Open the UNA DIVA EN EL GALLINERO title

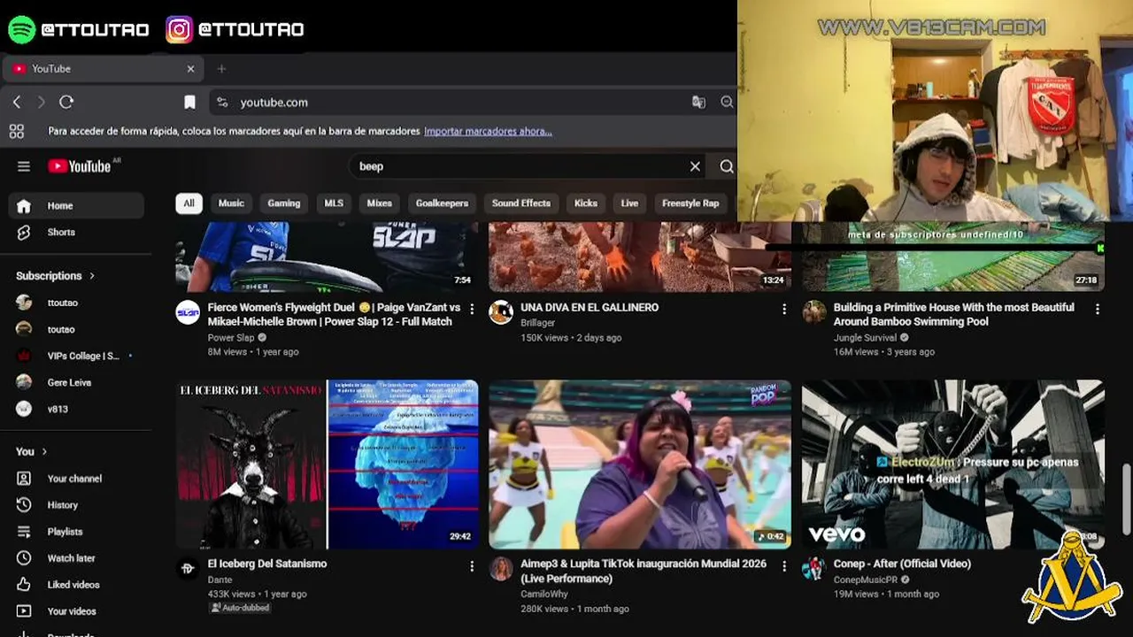tap(590, 307)
